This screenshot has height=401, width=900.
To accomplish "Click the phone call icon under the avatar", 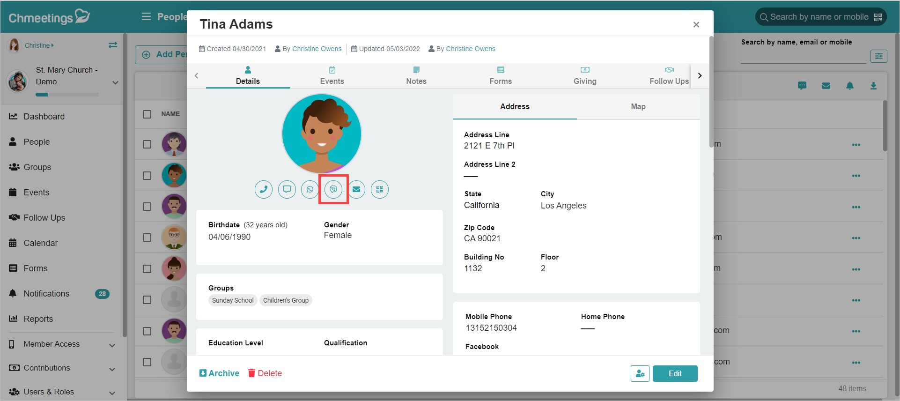I will click(x=264, y=189).
